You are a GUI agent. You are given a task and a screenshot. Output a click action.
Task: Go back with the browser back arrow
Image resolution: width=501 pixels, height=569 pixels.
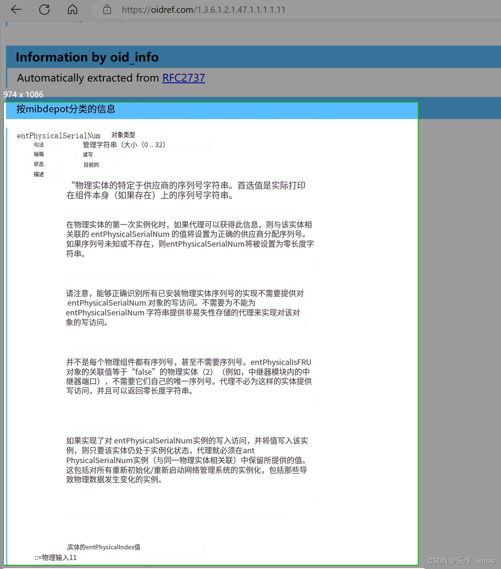click(x=16, y=9)
